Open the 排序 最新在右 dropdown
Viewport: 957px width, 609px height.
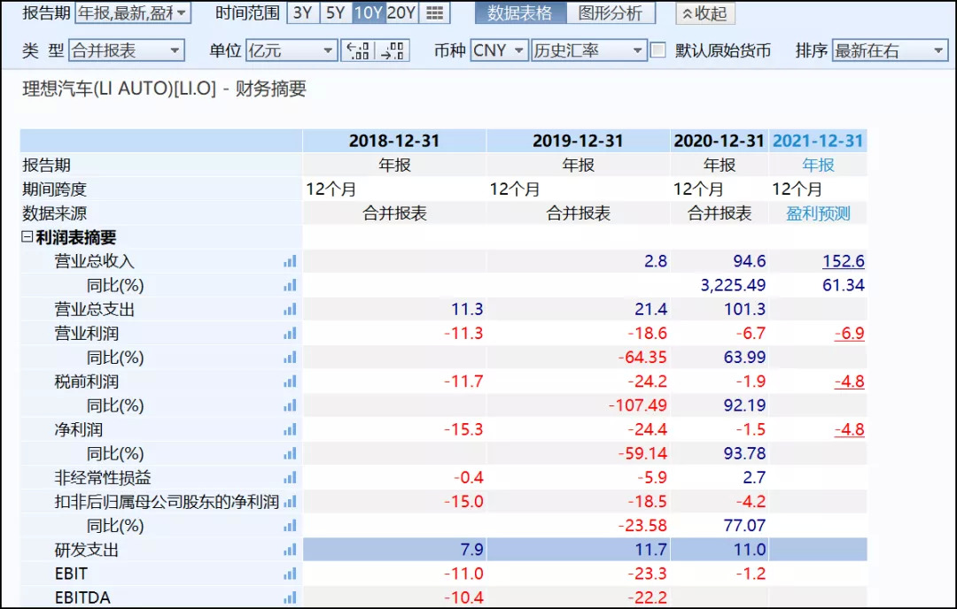point(890,50)
